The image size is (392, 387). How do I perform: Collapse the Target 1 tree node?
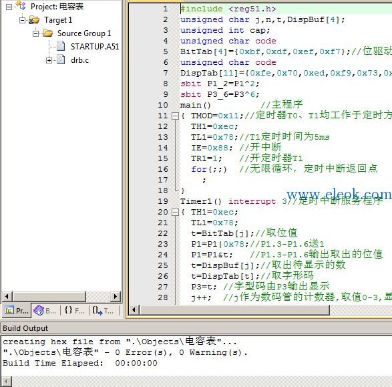22,20
